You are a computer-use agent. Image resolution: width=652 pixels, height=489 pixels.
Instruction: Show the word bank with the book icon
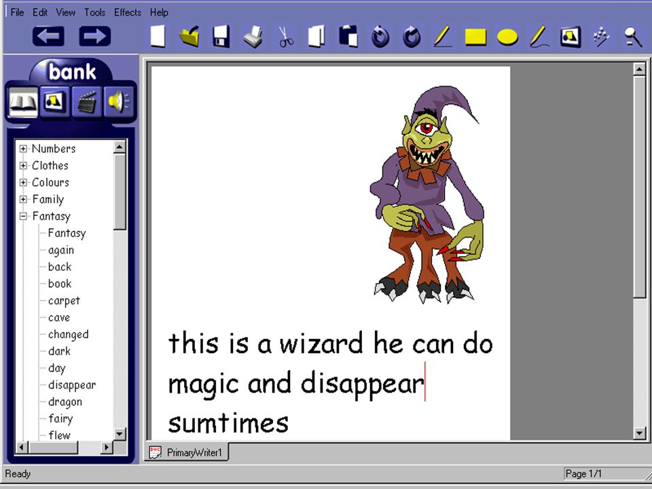(x=23, y=102)
